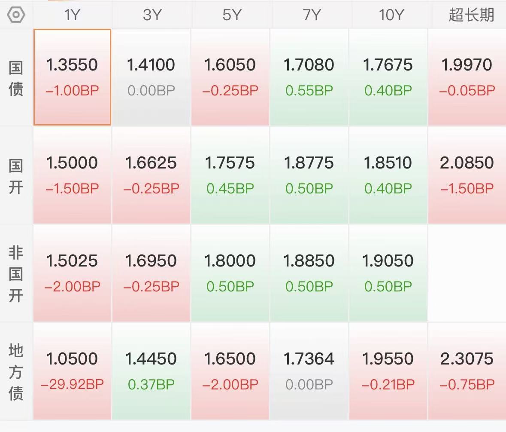This screenshot has width=506, height=432.
Task: Select the 5Y maturity header
Action: click(x=231, y=15)
